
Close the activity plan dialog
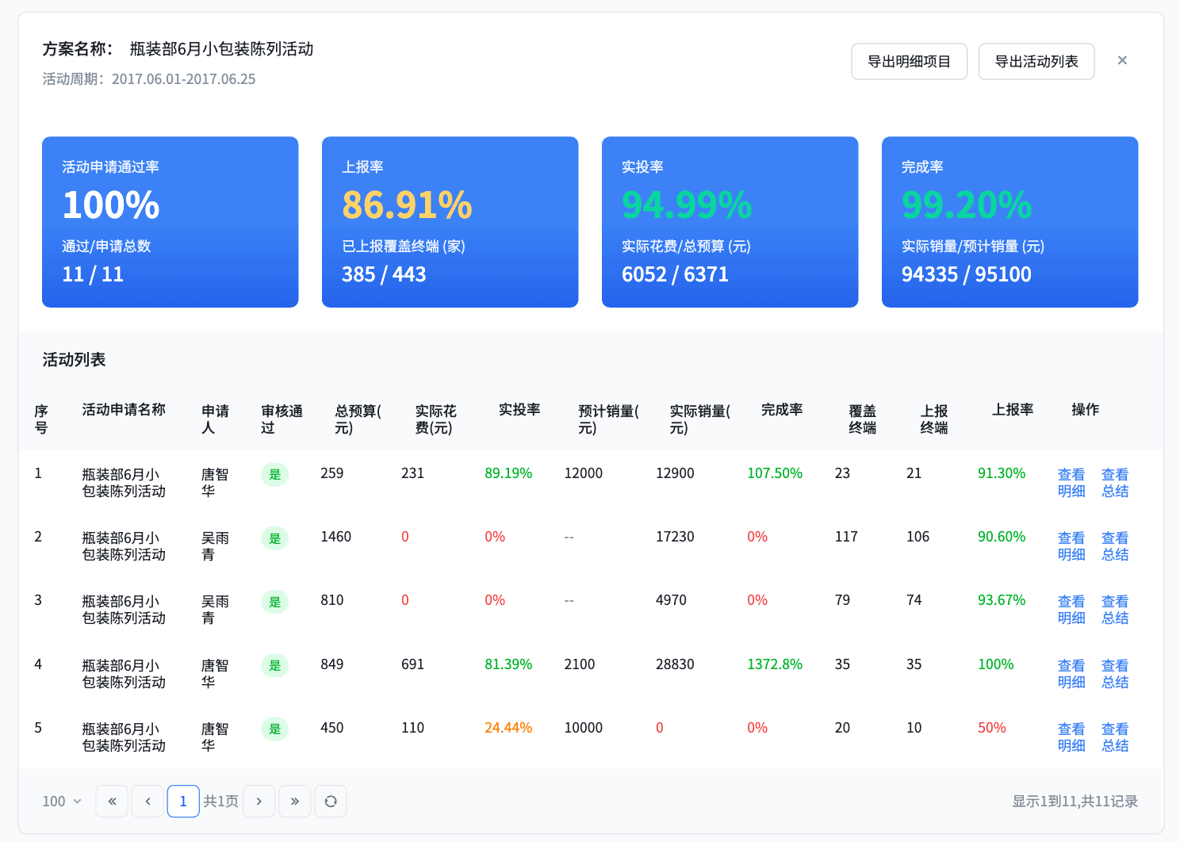pos(1122,60)
